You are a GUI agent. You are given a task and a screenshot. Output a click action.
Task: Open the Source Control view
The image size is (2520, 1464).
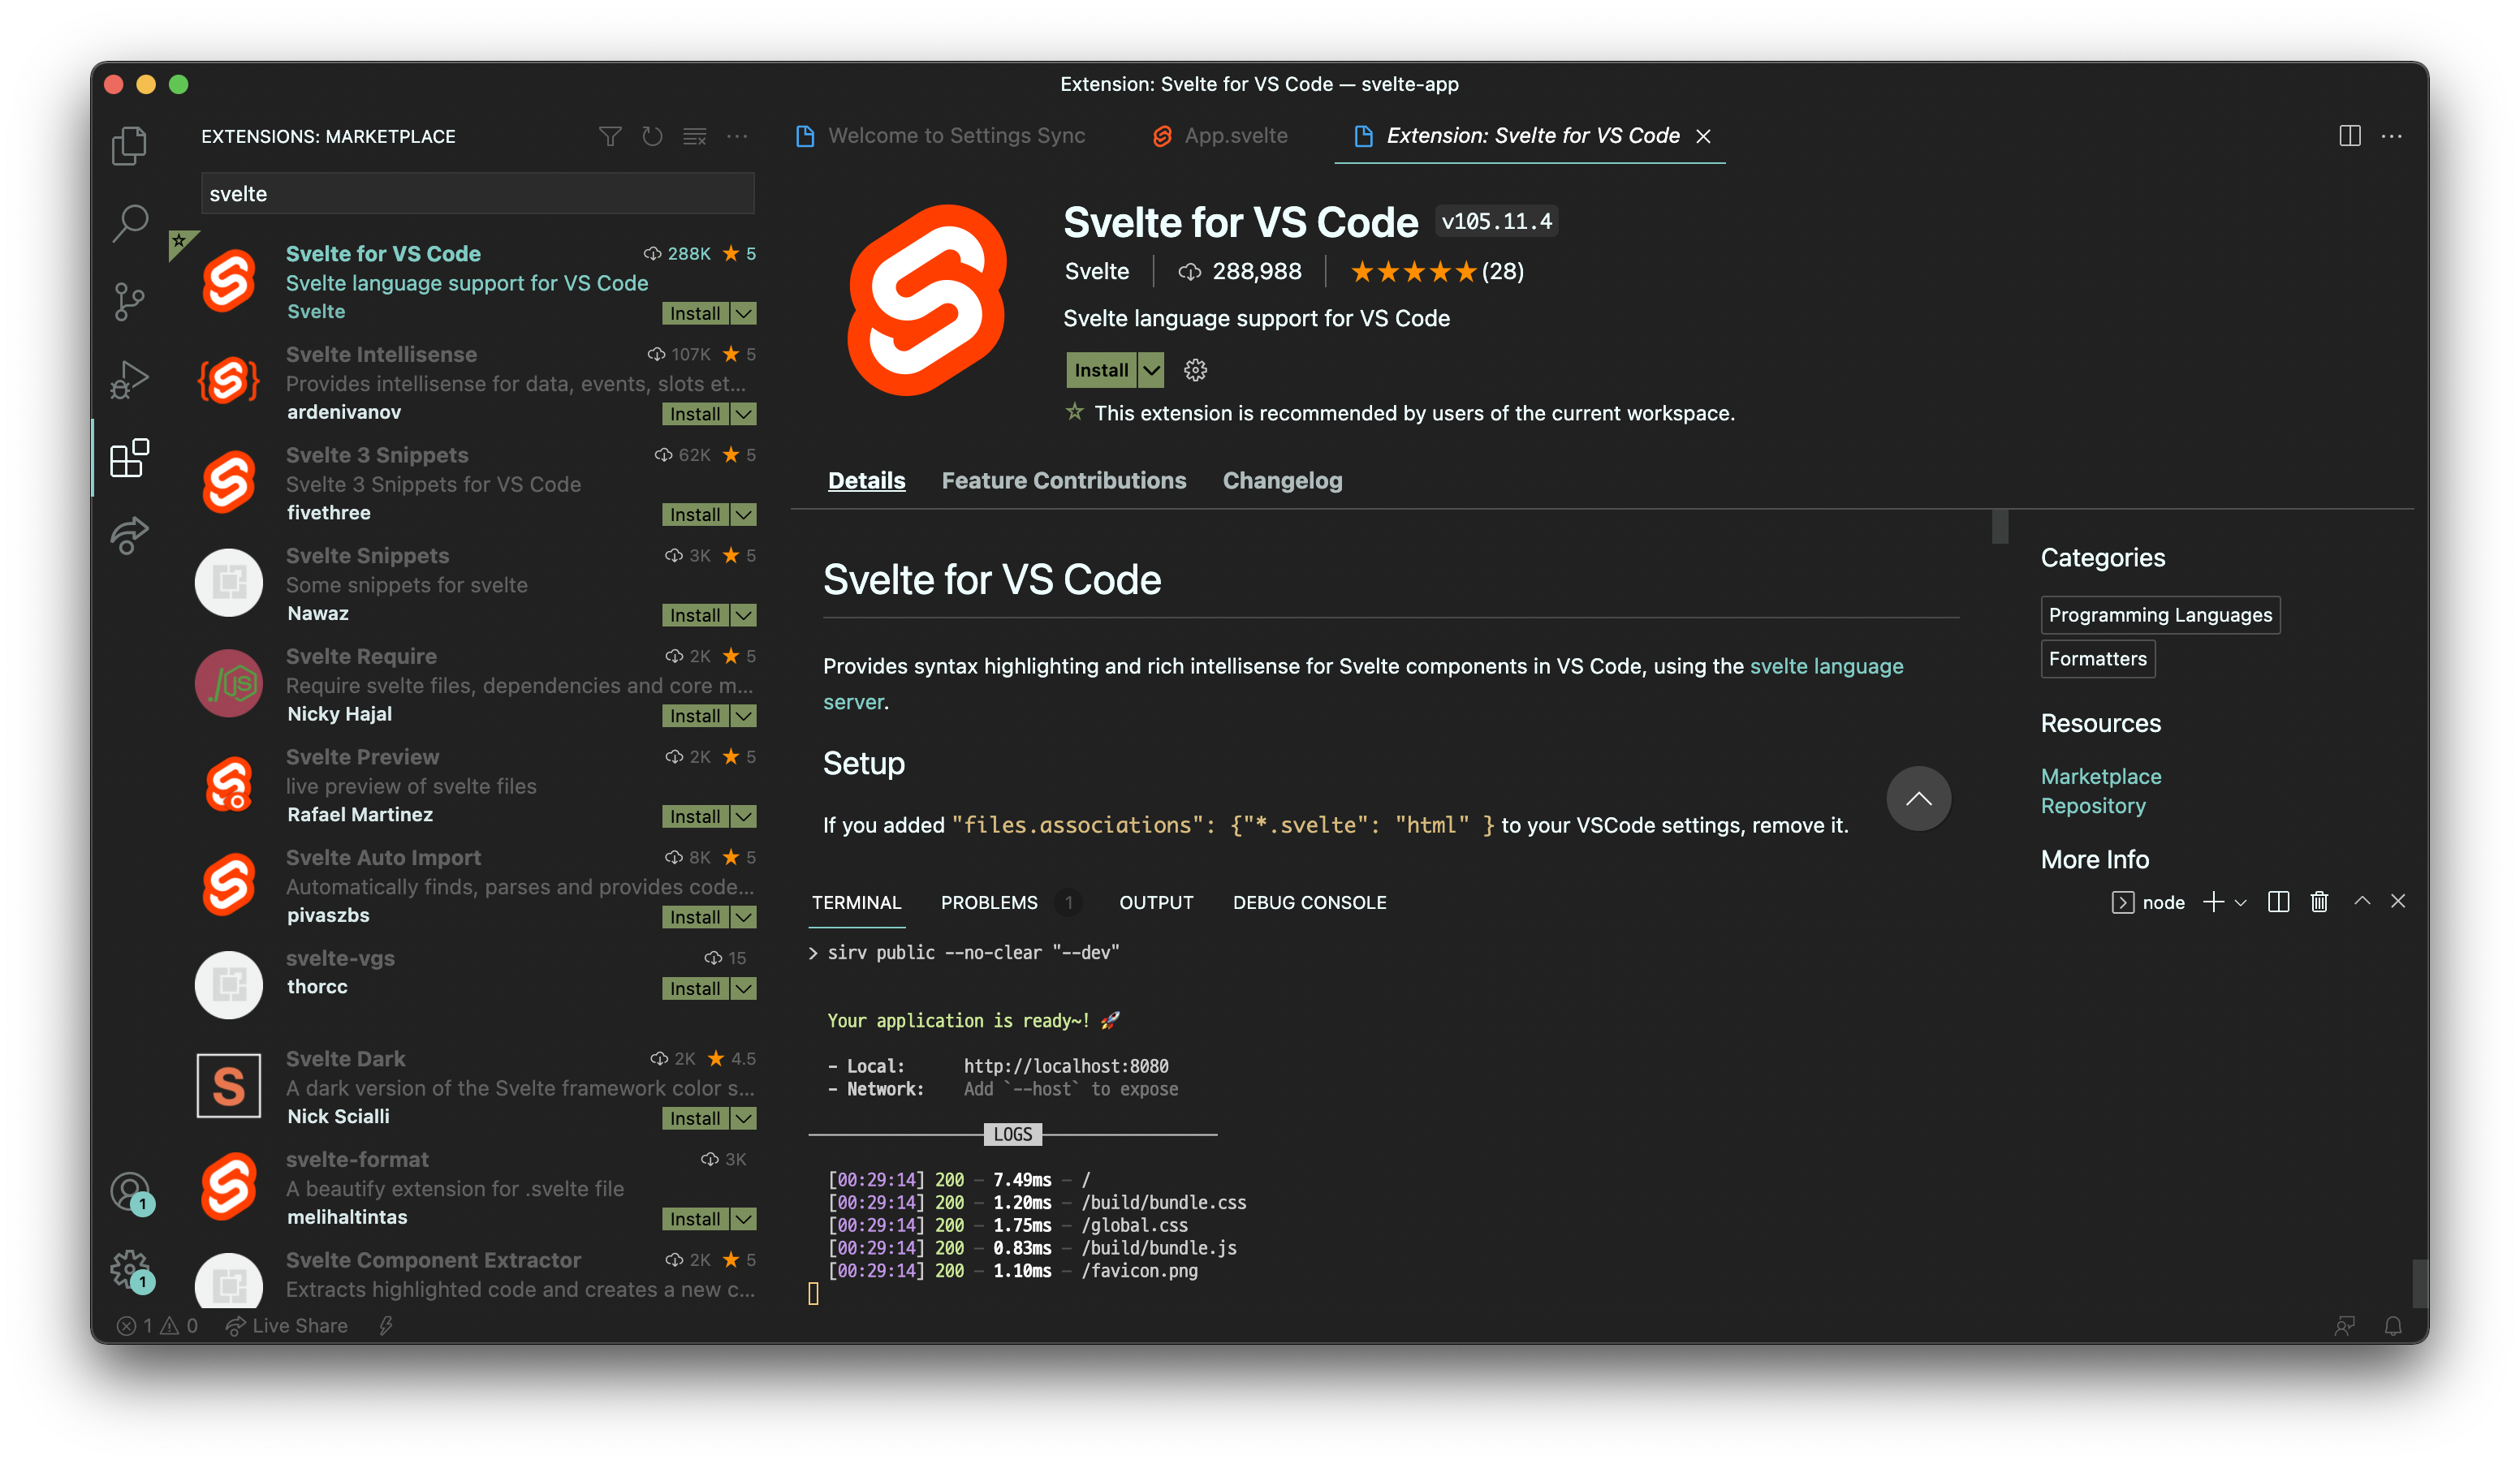click(129, 301)
